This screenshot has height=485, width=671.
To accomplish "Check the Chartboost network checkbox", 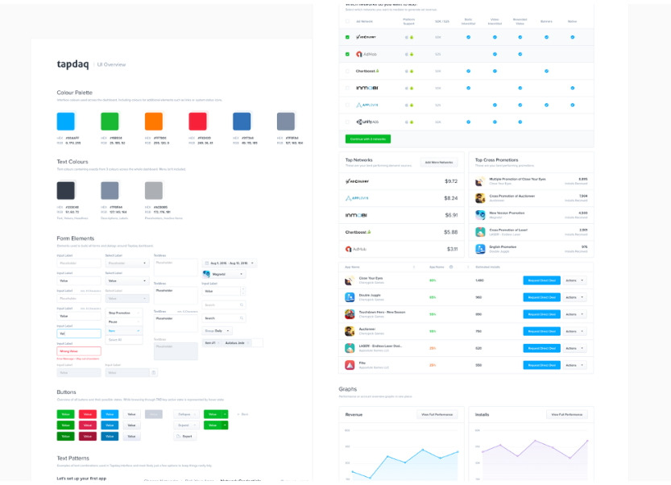I will click(x=347, y=71).
